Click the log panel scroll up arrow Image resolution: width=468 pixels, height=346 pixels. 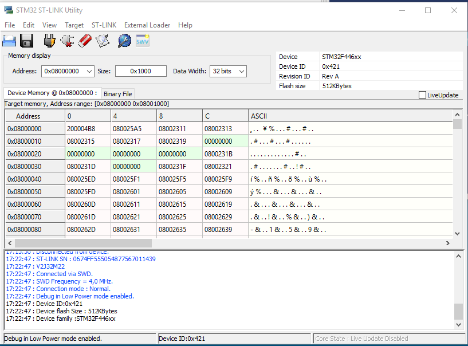pos(458,256)
